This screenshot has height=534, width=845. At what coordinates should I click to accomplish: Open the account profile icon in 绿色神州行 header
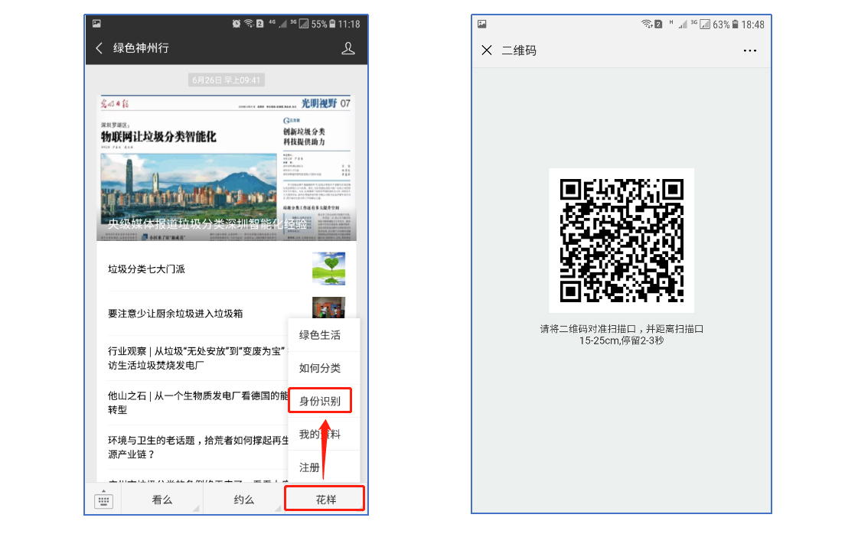(348, 48)
